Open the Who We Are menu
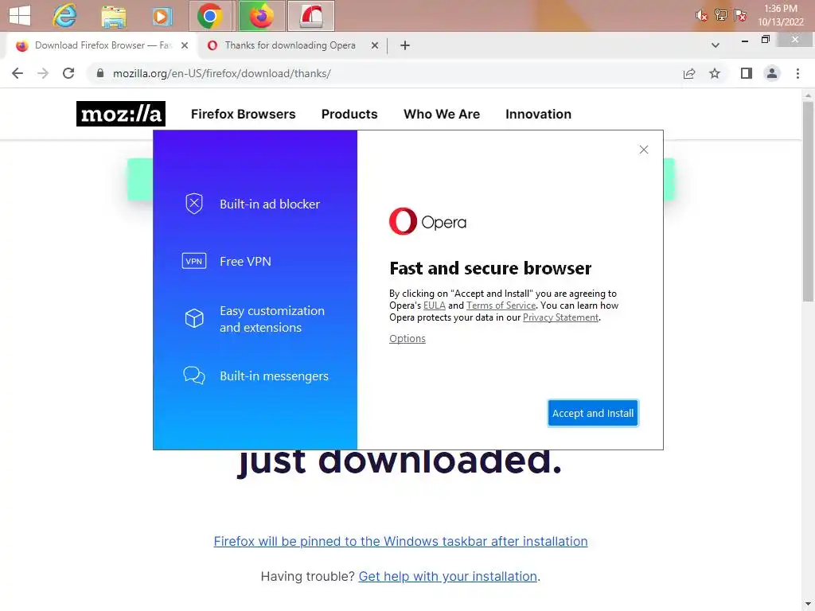This screenshot has height=611, width=815. click(x=442, y=115)
